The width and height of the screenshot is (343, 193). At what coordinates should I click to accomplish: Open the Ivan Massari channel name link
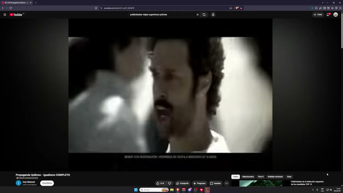point(29,182)
